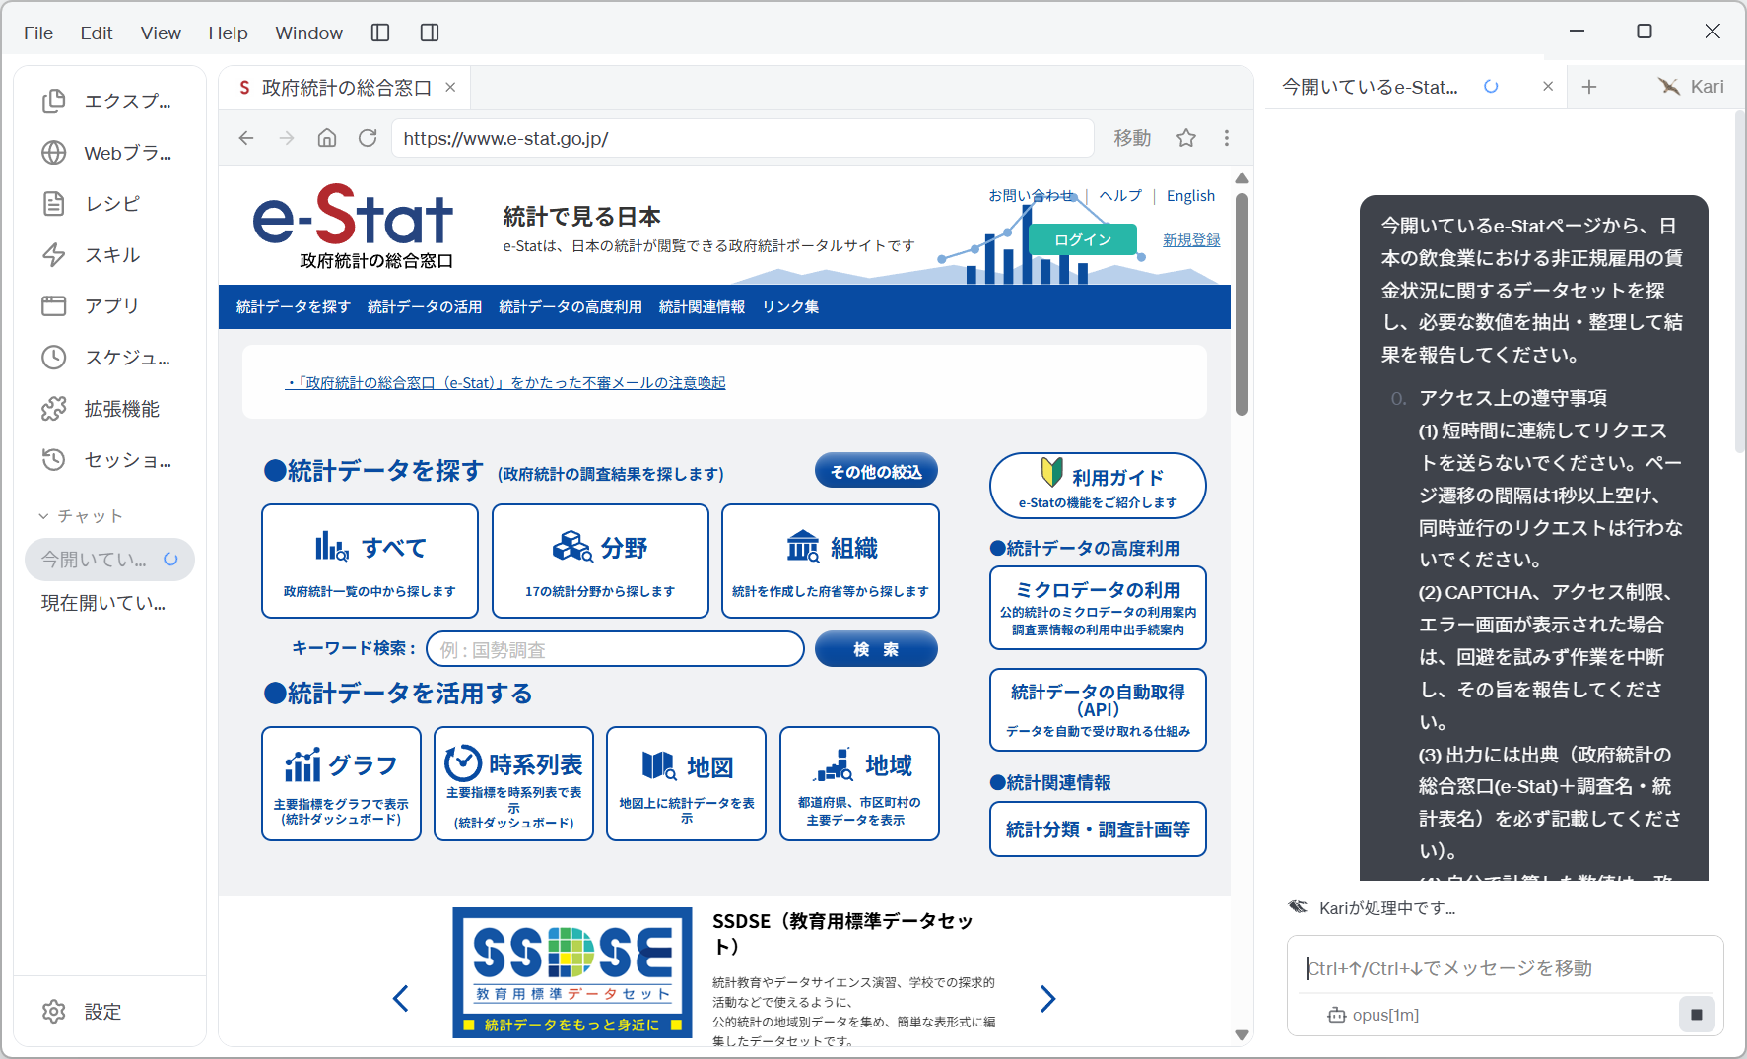Open the Edit menu

tap(97, 33)
